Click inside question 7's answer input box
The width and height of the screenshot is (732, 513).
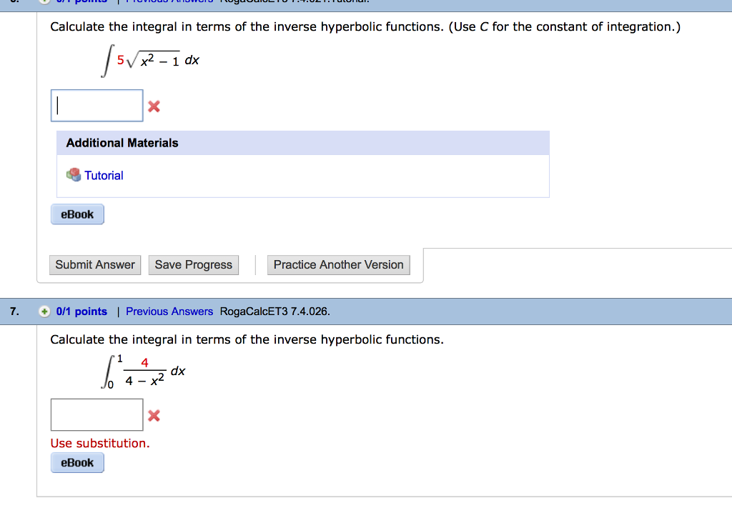[x=97, y=414]
